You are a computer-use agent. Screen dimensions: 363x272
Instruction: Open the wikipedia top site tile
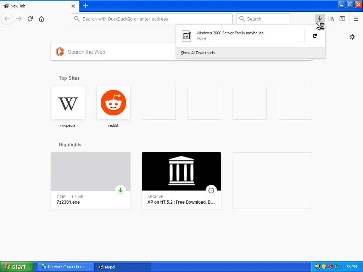[68, 103]
